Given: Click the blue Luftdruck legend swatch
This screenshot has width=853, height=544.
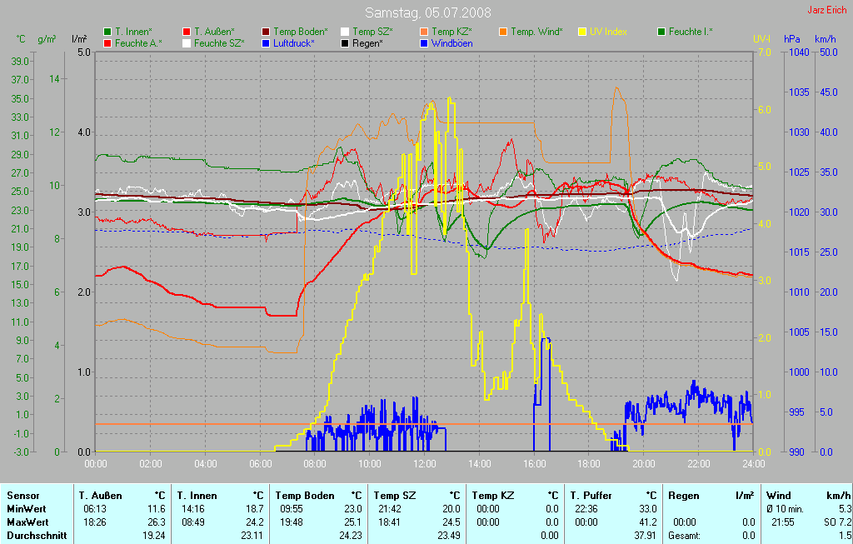Looking at the screenshot, I should [x=266, y=42].
